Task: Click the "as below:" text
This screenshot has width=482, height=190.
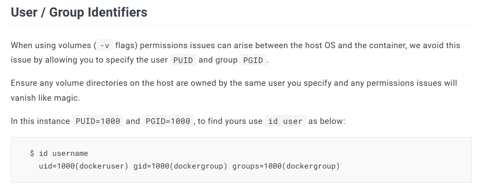Action: tap(327, 121)
